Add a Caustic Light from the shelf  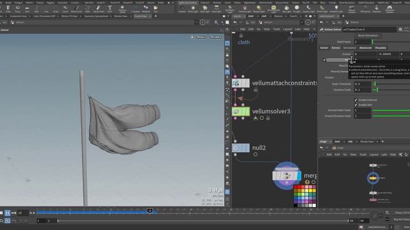(309, 9)
